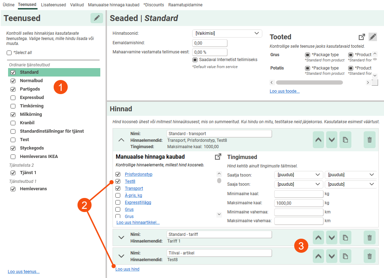Enable the Expressbud service checkbox
This screenshot has width=384, height=278.
[13, 98]
